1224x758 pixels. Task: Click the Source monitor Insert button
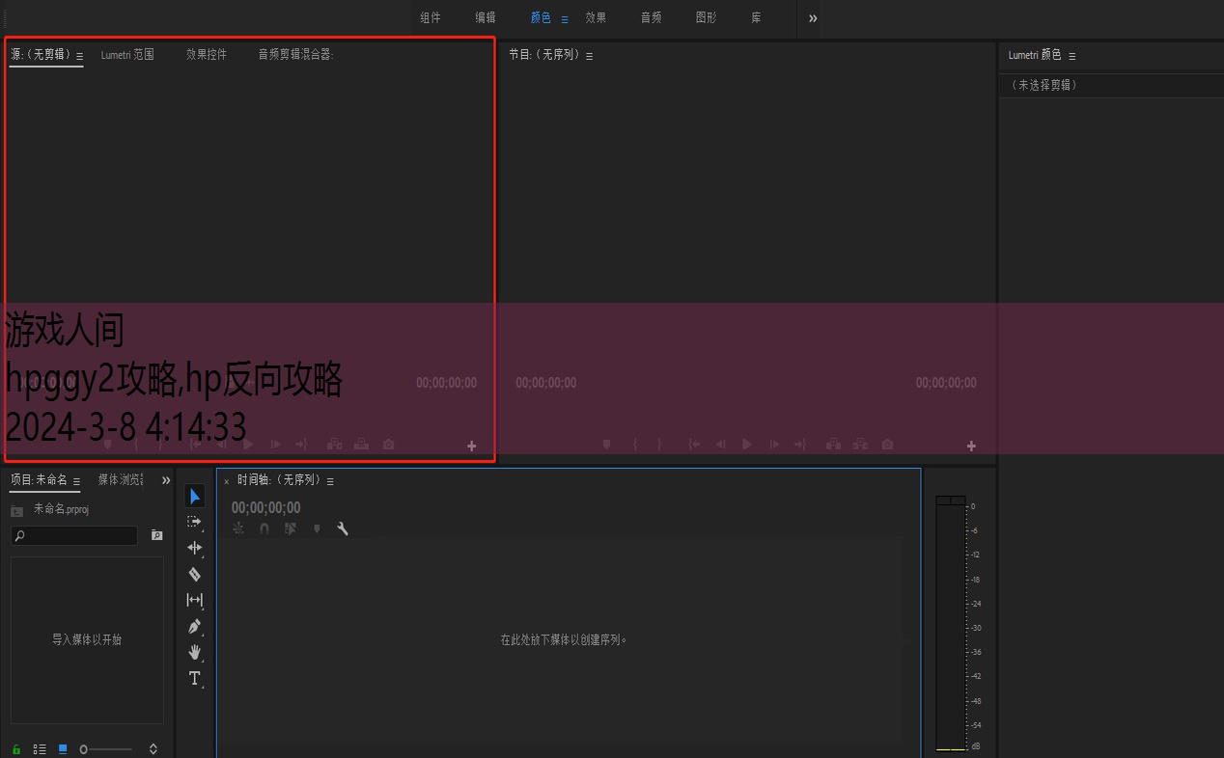pos(334,445)
